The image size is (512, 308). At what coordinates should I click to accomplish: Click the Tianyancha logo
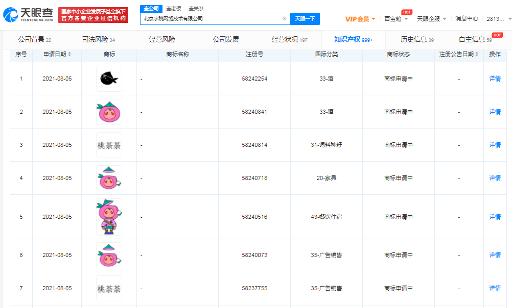(28, 15)
